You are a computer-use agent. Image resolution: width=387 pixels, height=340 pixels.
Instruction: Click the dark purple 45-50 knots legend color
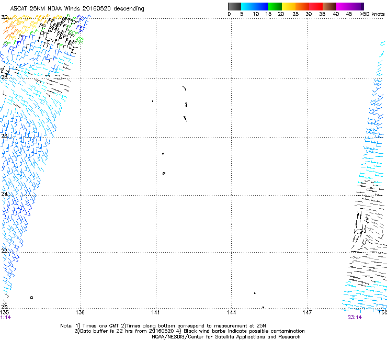coord(357,6)
